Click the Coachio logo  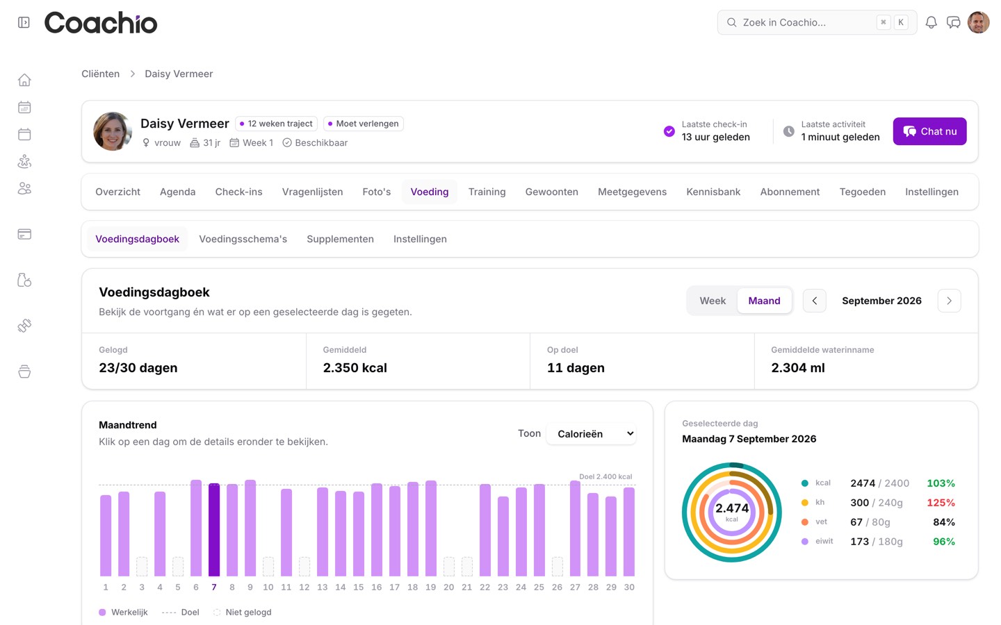pos(101,22)
